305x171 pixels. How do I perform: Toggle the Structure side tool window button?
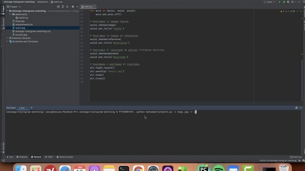pos(3,23)
